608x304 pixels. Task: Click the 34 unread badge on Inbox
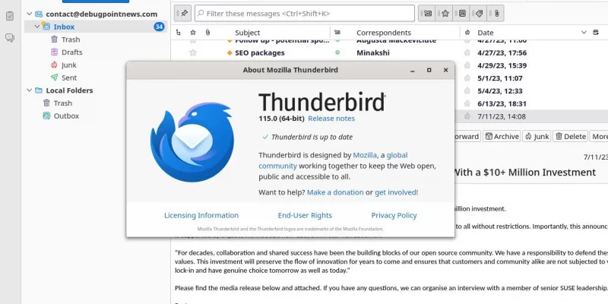pyautogui.click(x=159, y=27)
